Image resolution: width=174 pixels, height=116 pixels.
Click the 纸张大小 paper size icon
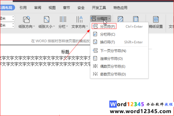47,19
